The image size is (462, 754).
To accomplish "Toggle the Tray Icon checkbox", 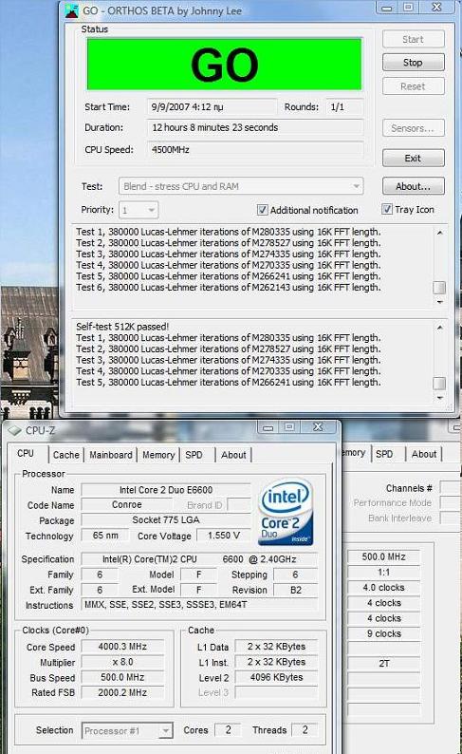I will 387,209.
